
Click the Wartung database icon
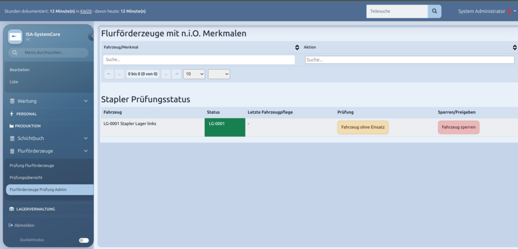(12, 101)
